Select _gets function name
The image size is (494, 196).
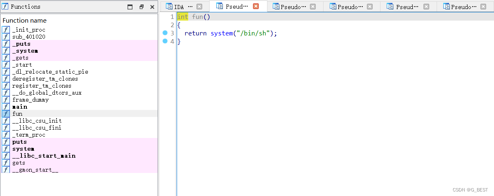[x=21, y=58]
